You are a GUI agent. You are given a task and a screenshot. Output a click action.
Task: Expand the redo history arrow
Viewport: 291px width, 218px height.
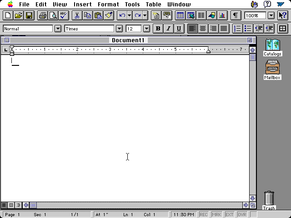point(145,15)
